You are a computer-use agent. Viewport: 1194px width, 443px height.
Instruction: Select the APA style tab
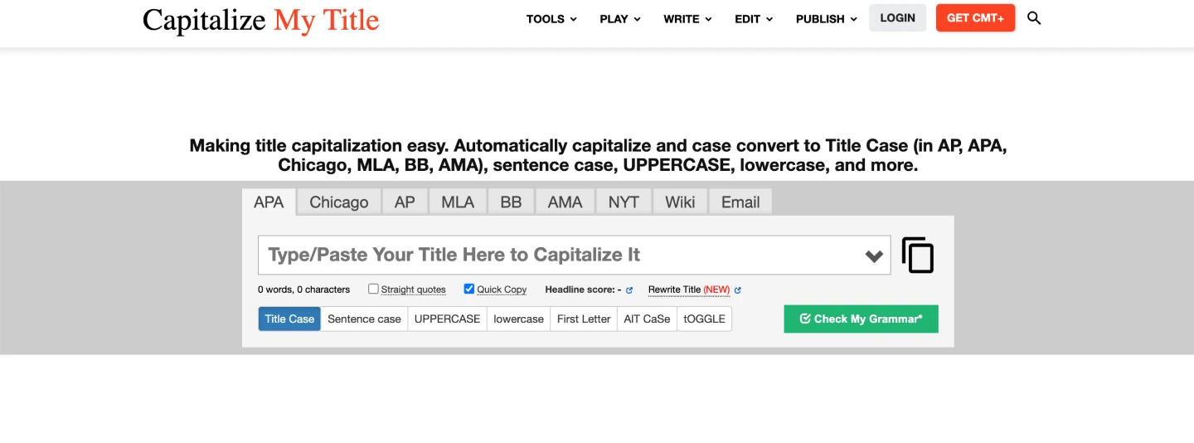pyautogui.click(x=269, y=202)
